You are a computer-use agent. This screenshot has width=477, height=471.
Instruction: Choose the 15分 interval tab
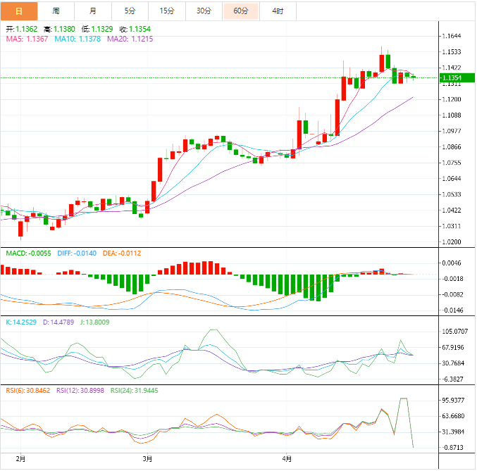(167, 11)
